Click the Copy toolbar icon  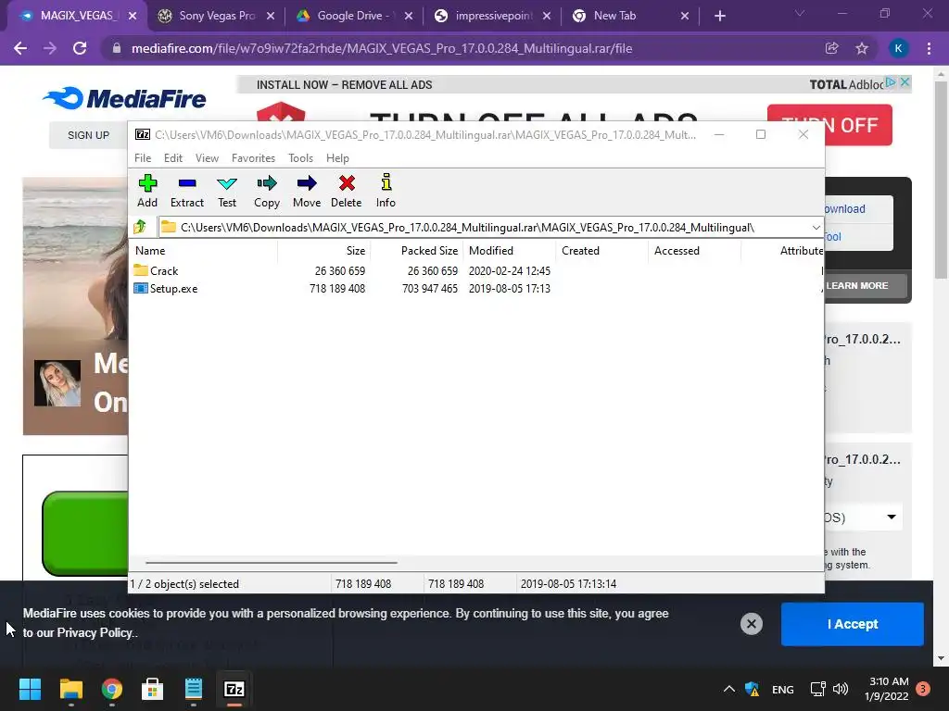tap(267, 191)
